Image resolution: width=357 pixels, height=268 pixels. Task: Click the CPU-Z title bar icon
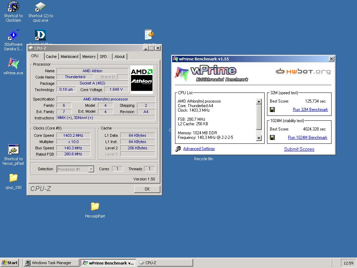[31, 48]
